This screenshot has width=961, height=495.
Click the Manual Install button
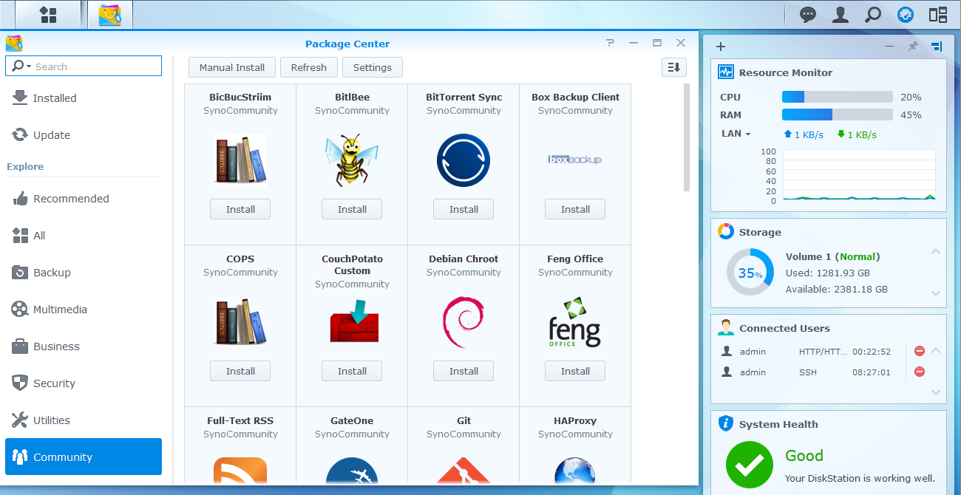coord(231,67)
